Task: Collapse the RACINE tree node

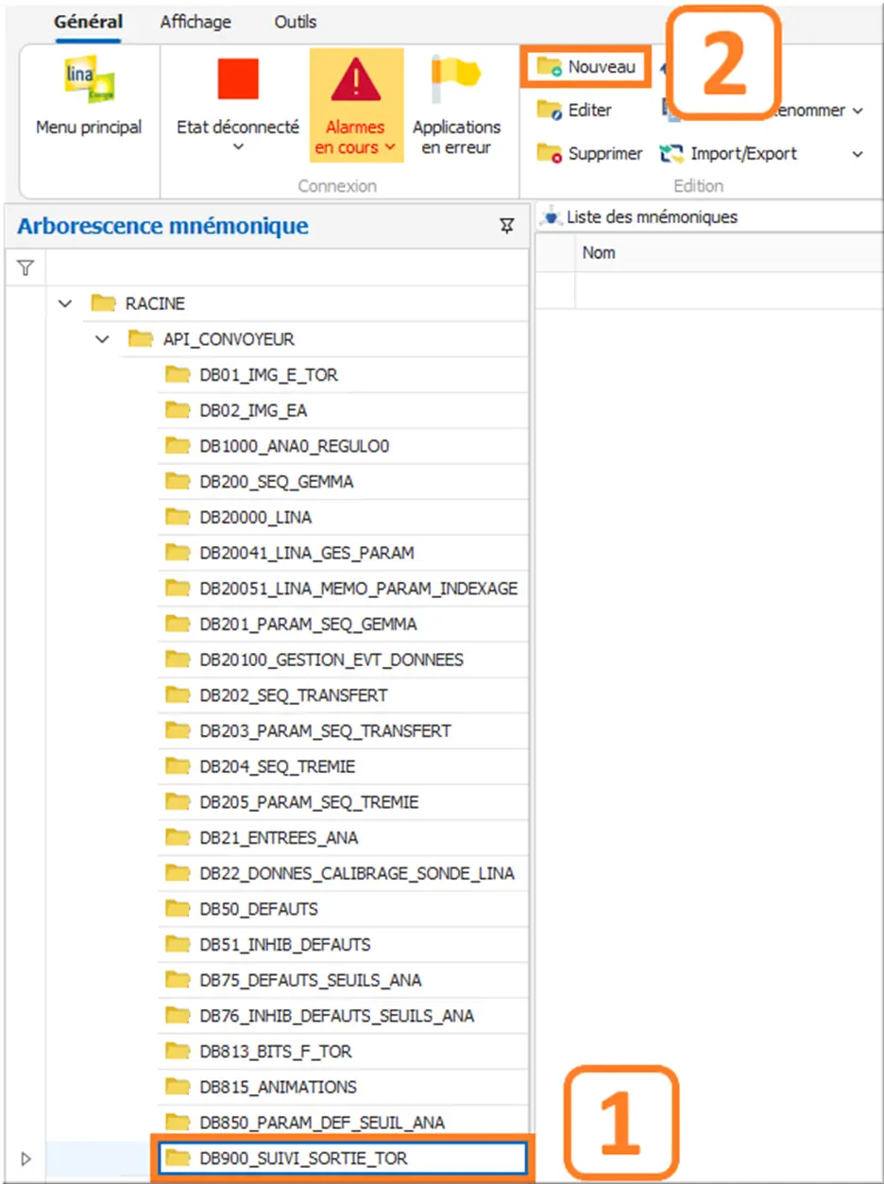Action: click(64, 303)
